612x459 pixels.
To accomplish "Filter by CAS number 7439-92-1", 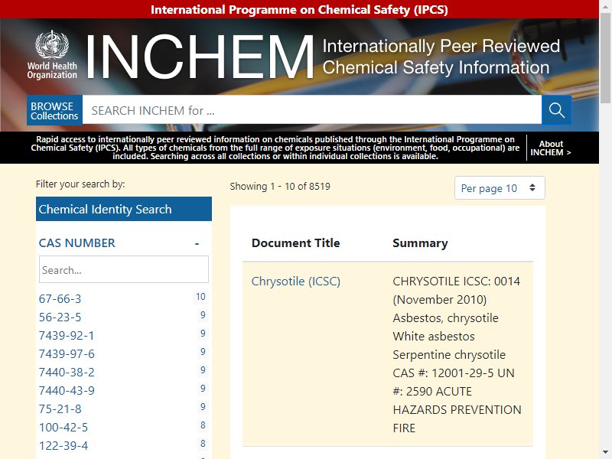I will coord(67,335).
